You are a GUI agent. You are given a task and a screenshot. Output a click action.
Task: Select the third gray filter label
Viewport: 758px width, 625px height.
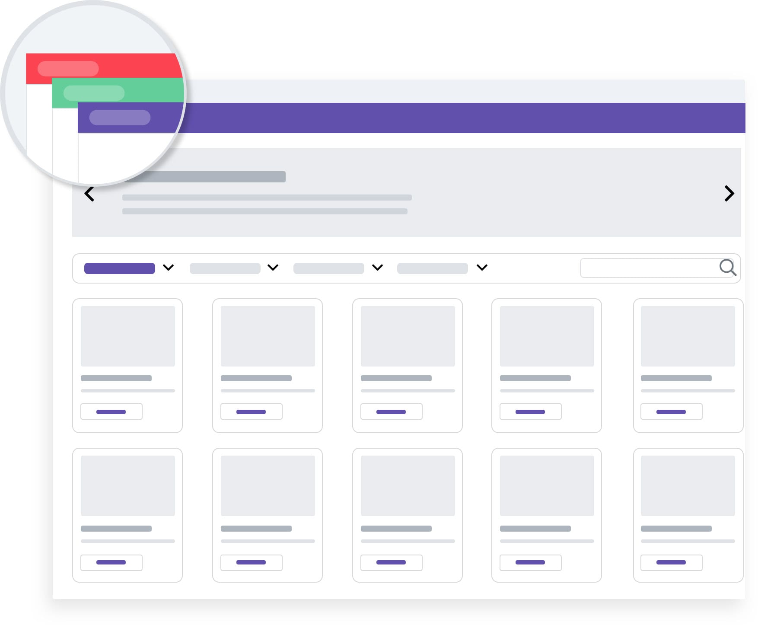coord(329,268)
